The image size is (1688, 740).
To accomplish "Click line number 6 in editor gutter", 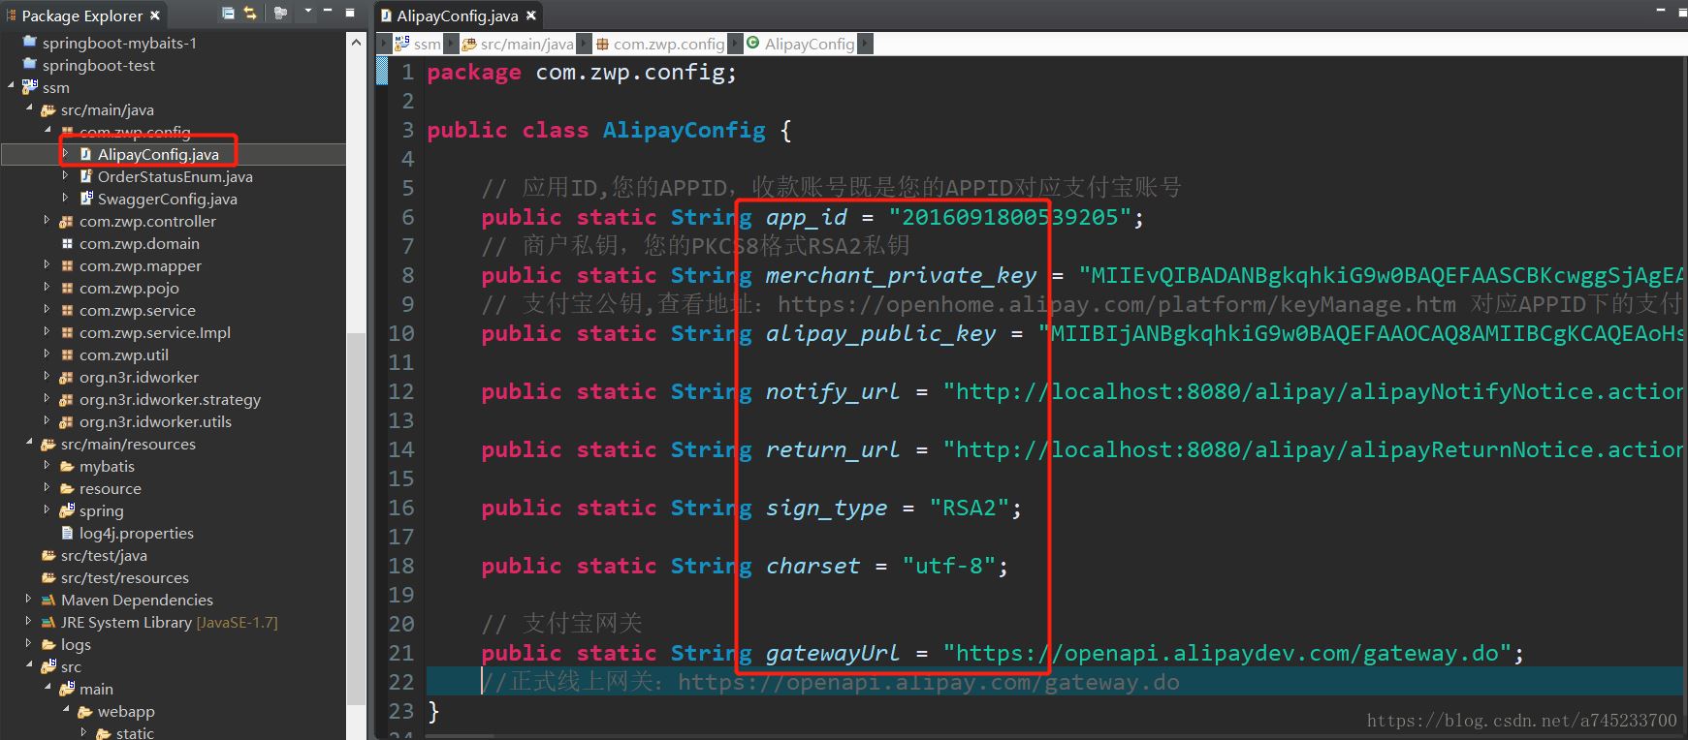I will click(x=407, y=217).
